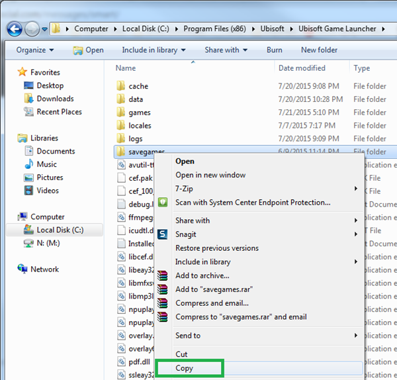
Task: Open Documents library icon
Action: click(x=29, y=151)
